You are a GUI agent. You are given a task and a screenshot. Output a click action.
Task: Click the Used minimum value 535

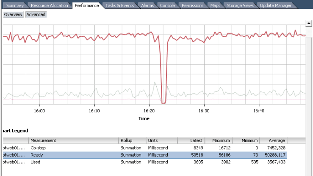[x=255, y=162]
